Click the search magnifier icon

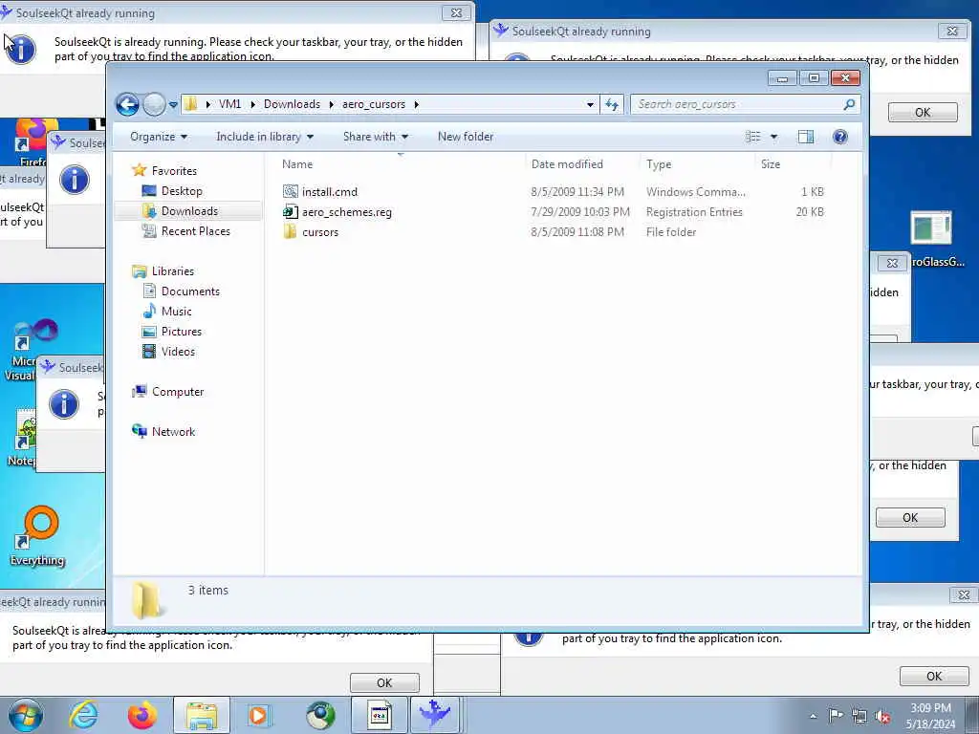coord(849,104)
